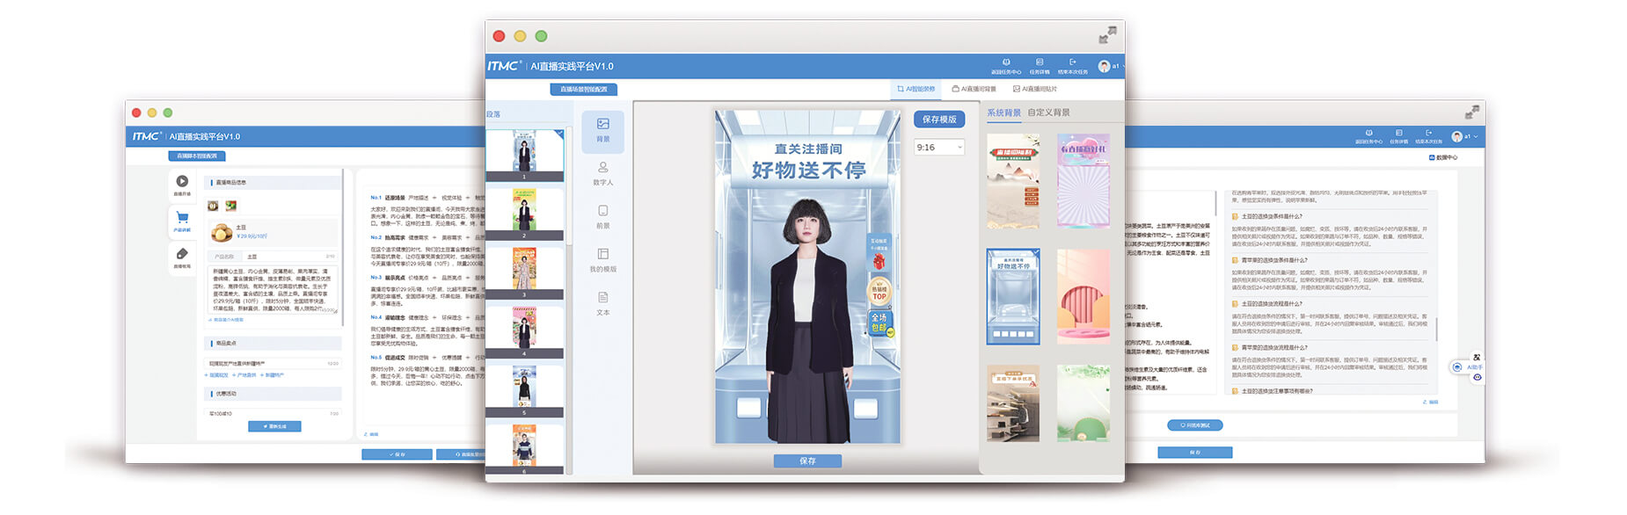Open the 9:16 aspect ratio dropdown
This screenshot has width=1627, height=515.
[939, 148]
